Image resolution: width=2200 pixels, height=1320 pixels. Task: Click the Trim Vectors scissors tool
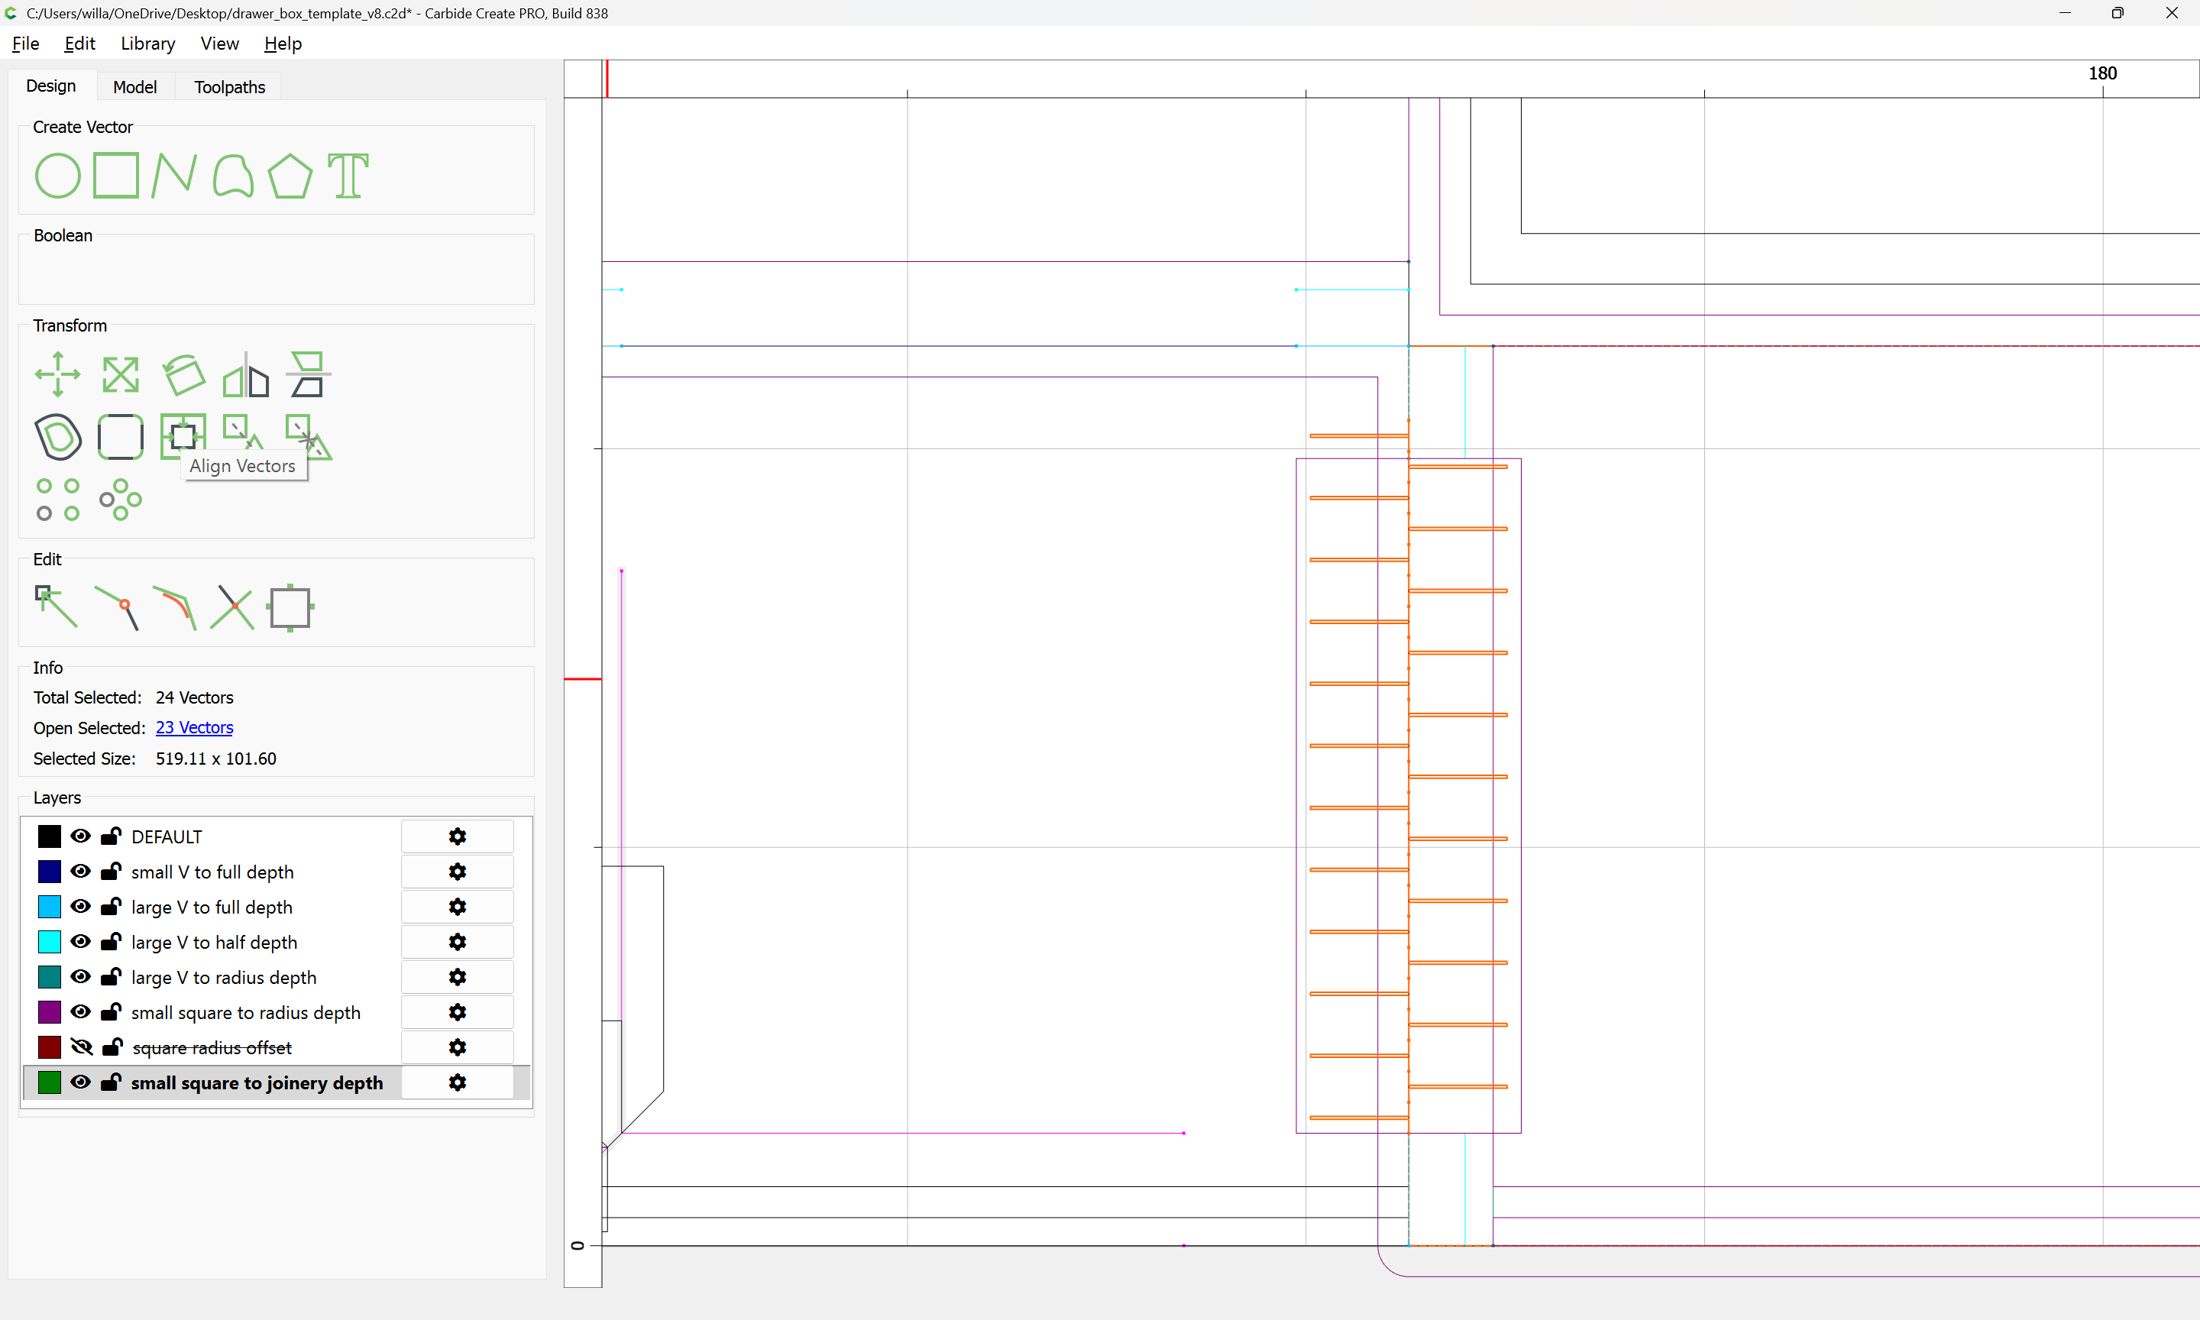232,607
